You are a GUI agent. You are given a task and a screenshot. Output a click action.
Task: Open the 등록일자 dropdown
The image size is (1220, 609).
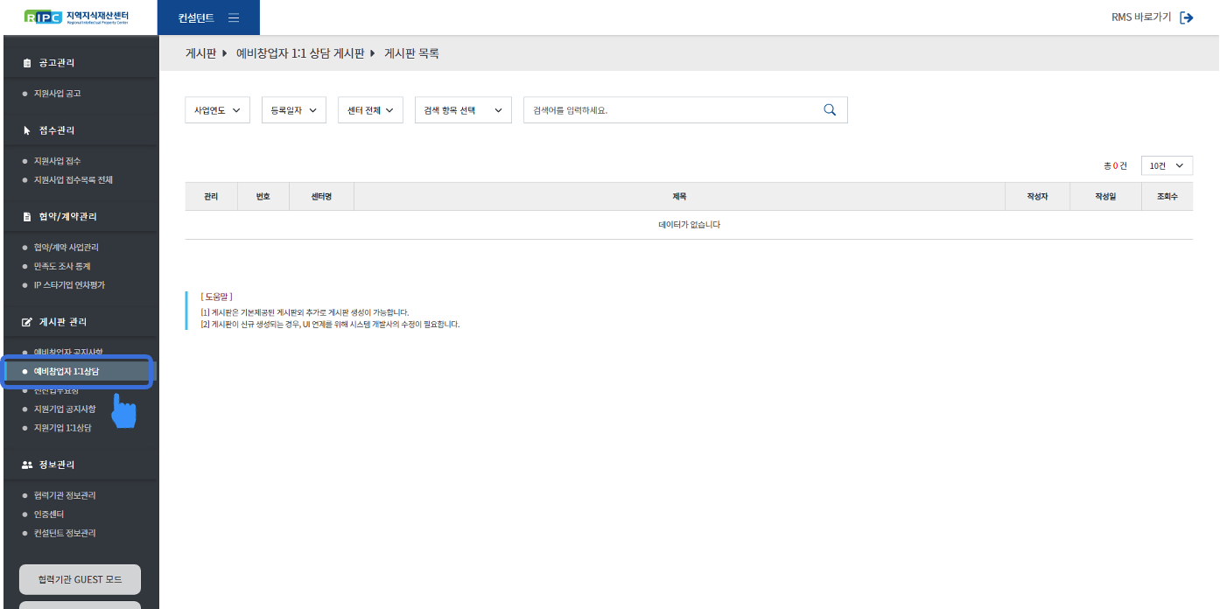[293, 110]
